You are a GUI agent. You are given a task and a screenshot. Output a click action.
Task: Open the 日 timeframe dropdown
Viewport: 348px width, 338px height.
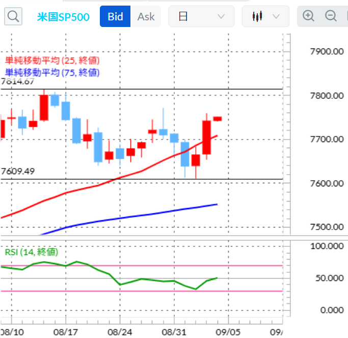coord(201,16)
